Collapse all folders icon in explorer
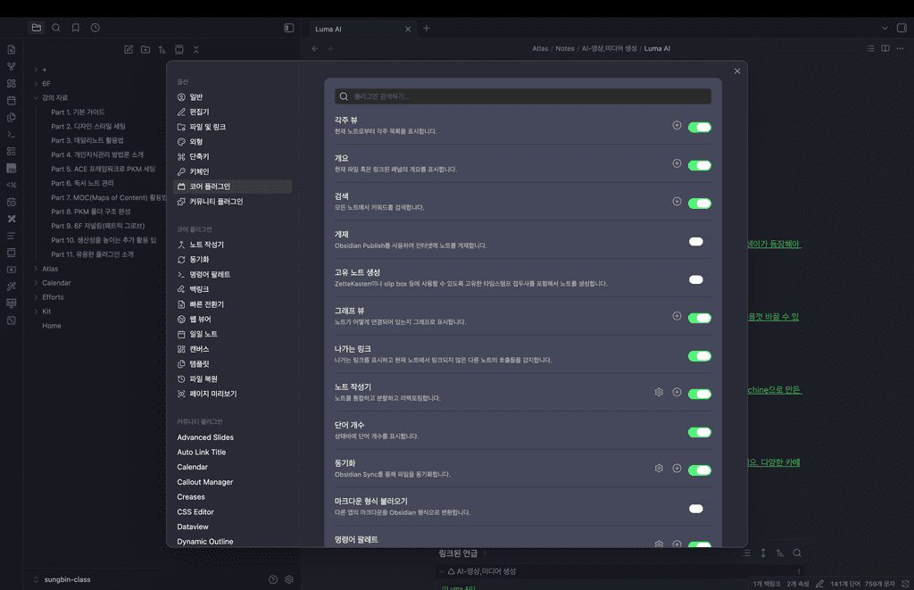 195,50
